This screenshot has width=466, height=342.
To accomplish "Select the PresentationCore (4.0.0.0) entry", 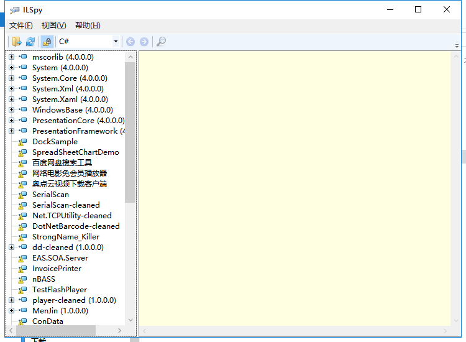I will click(x=78, y=121).
